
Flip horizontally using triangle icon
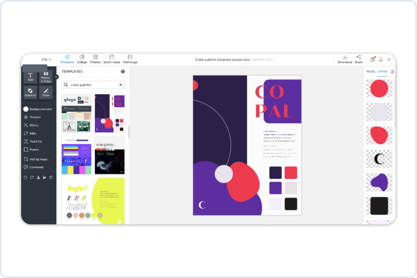(x=38, y=177)
